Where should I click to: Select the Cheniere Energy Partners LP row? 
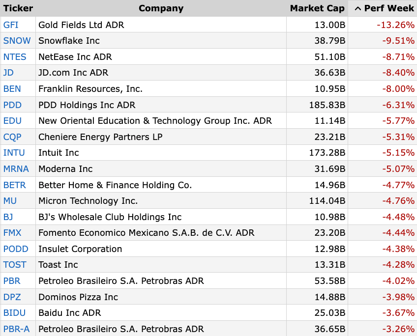[x=100, y=137]
